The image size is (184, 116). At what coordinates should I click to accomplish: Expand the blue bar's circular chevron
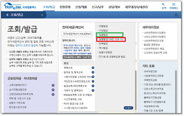pos(176,15)
